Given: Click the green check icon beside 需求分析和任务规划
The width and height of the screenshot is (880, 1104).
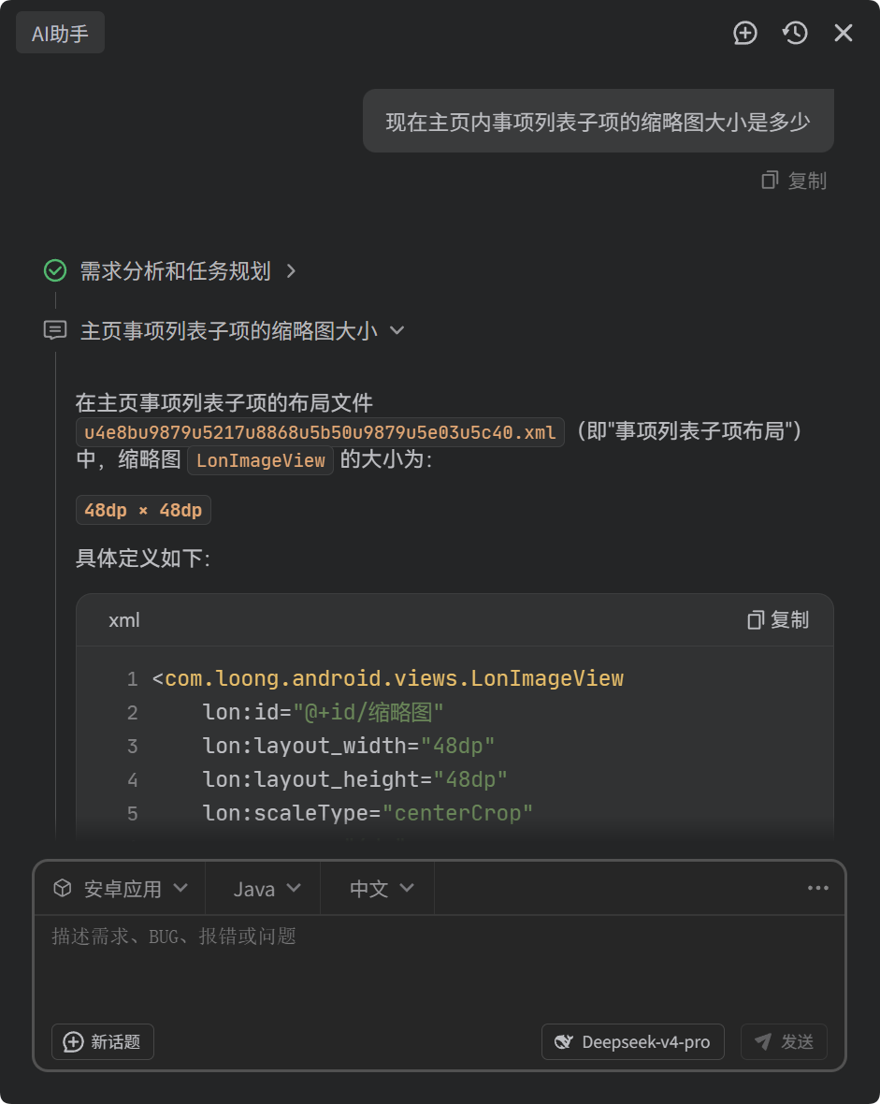Looking at the screenshot, I should pos(55,270).
